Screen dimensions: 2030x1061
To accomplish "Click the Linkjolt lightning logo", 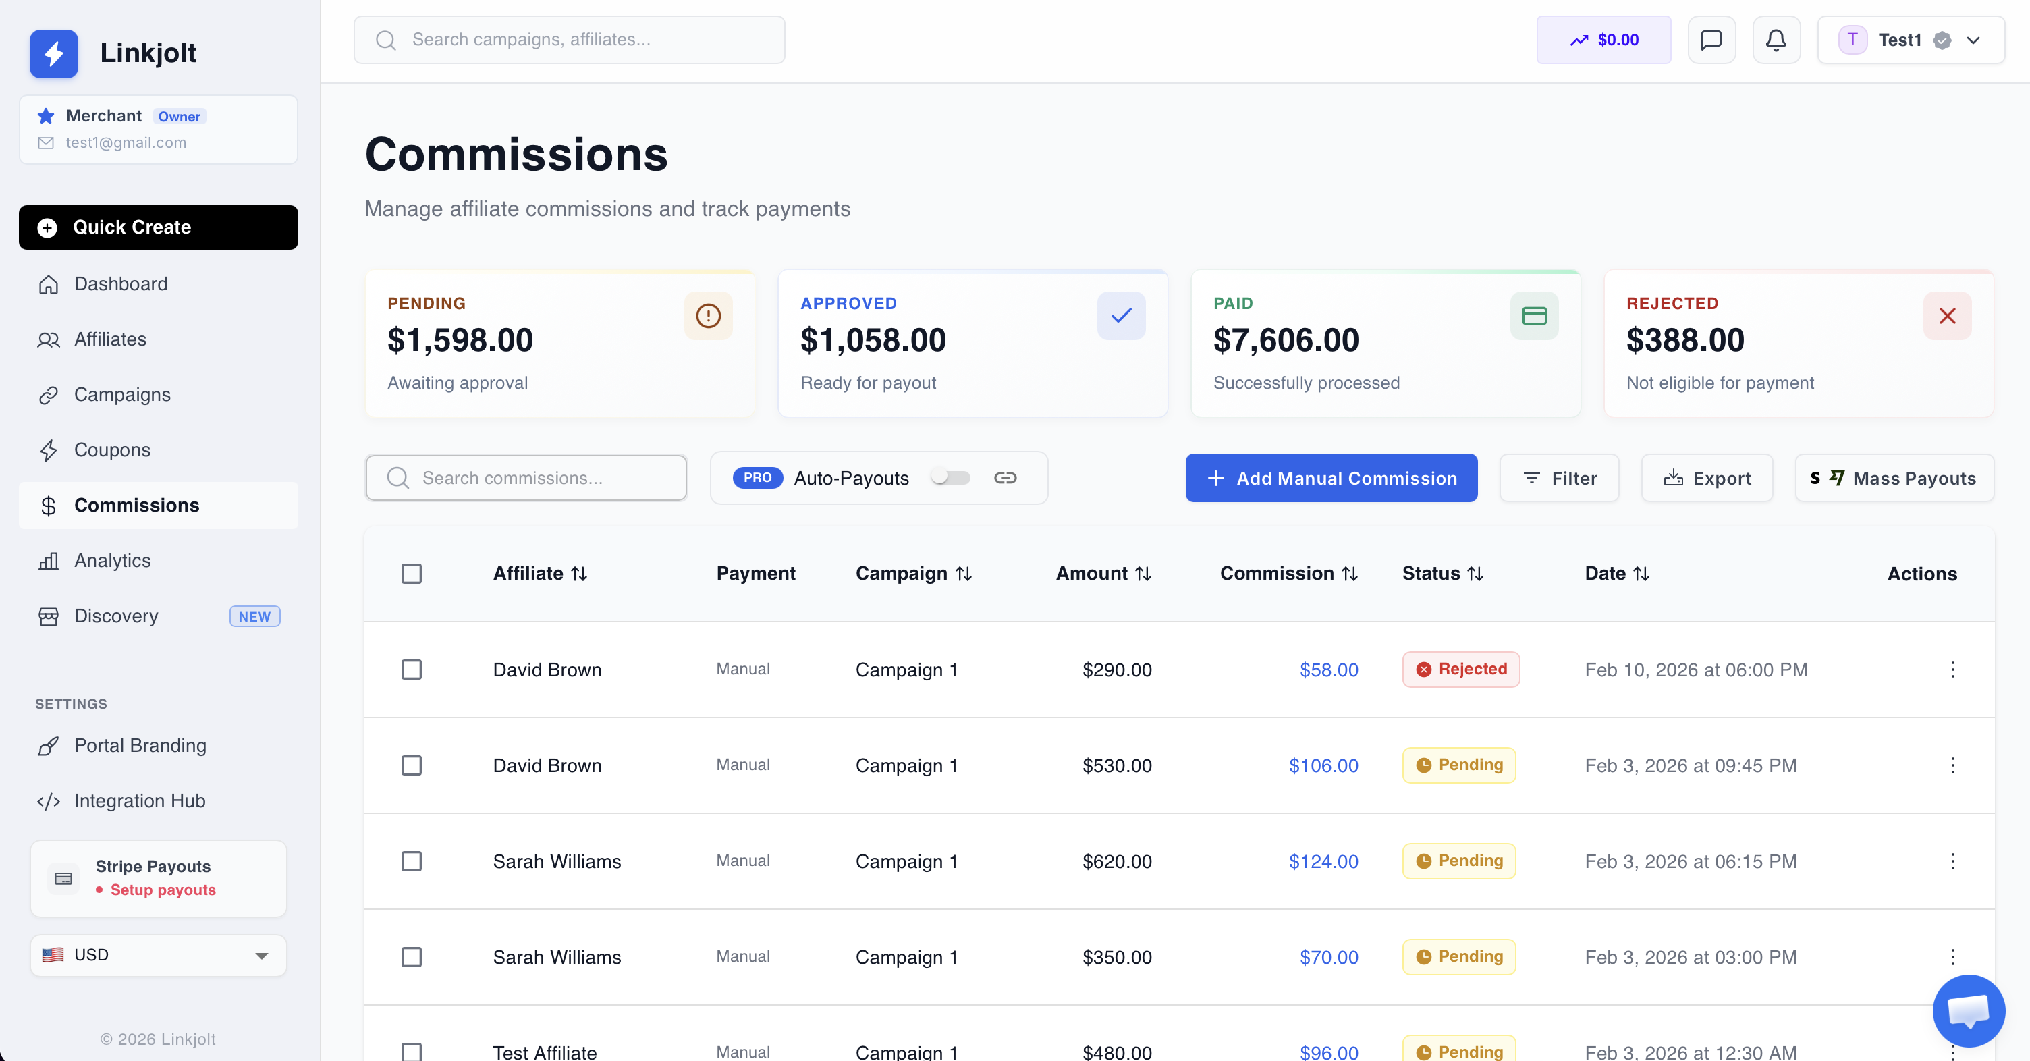I will [53, 53].
